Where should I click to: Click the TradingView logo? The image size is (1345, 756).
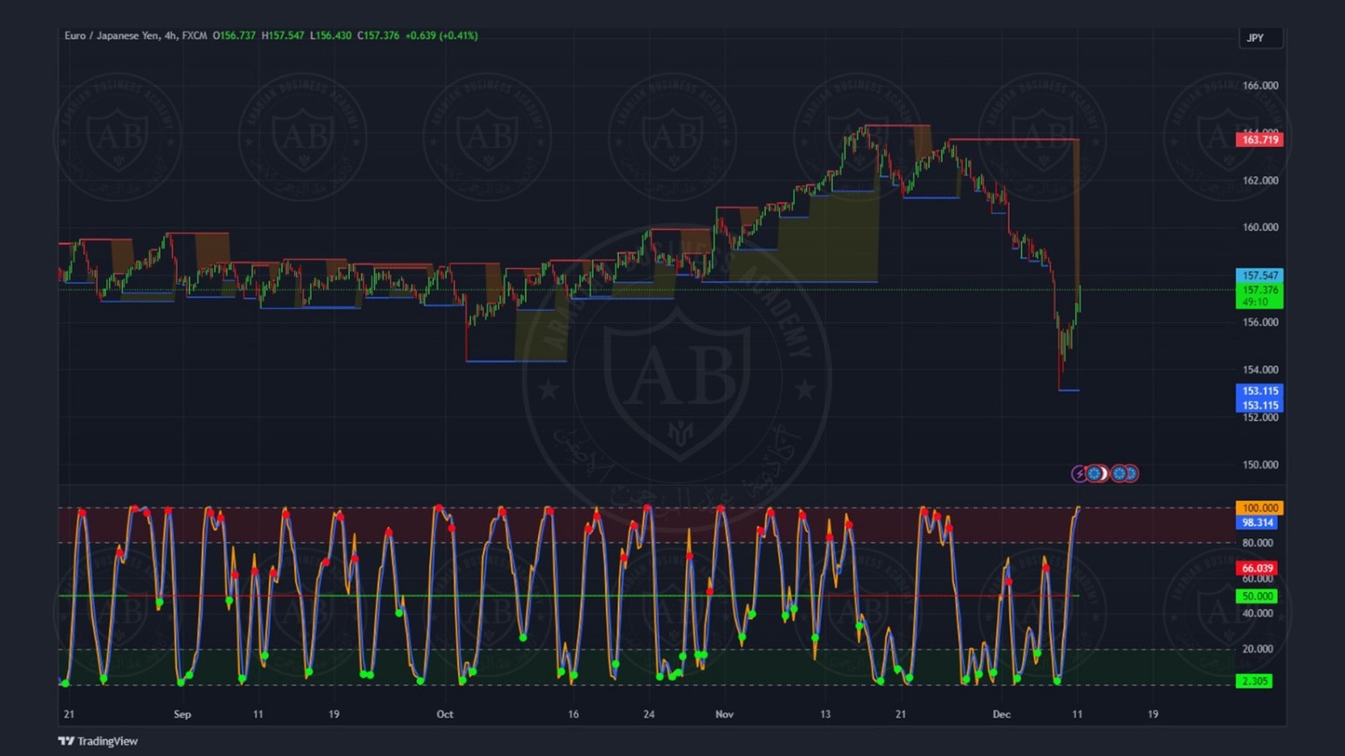(x=98, y=741)
